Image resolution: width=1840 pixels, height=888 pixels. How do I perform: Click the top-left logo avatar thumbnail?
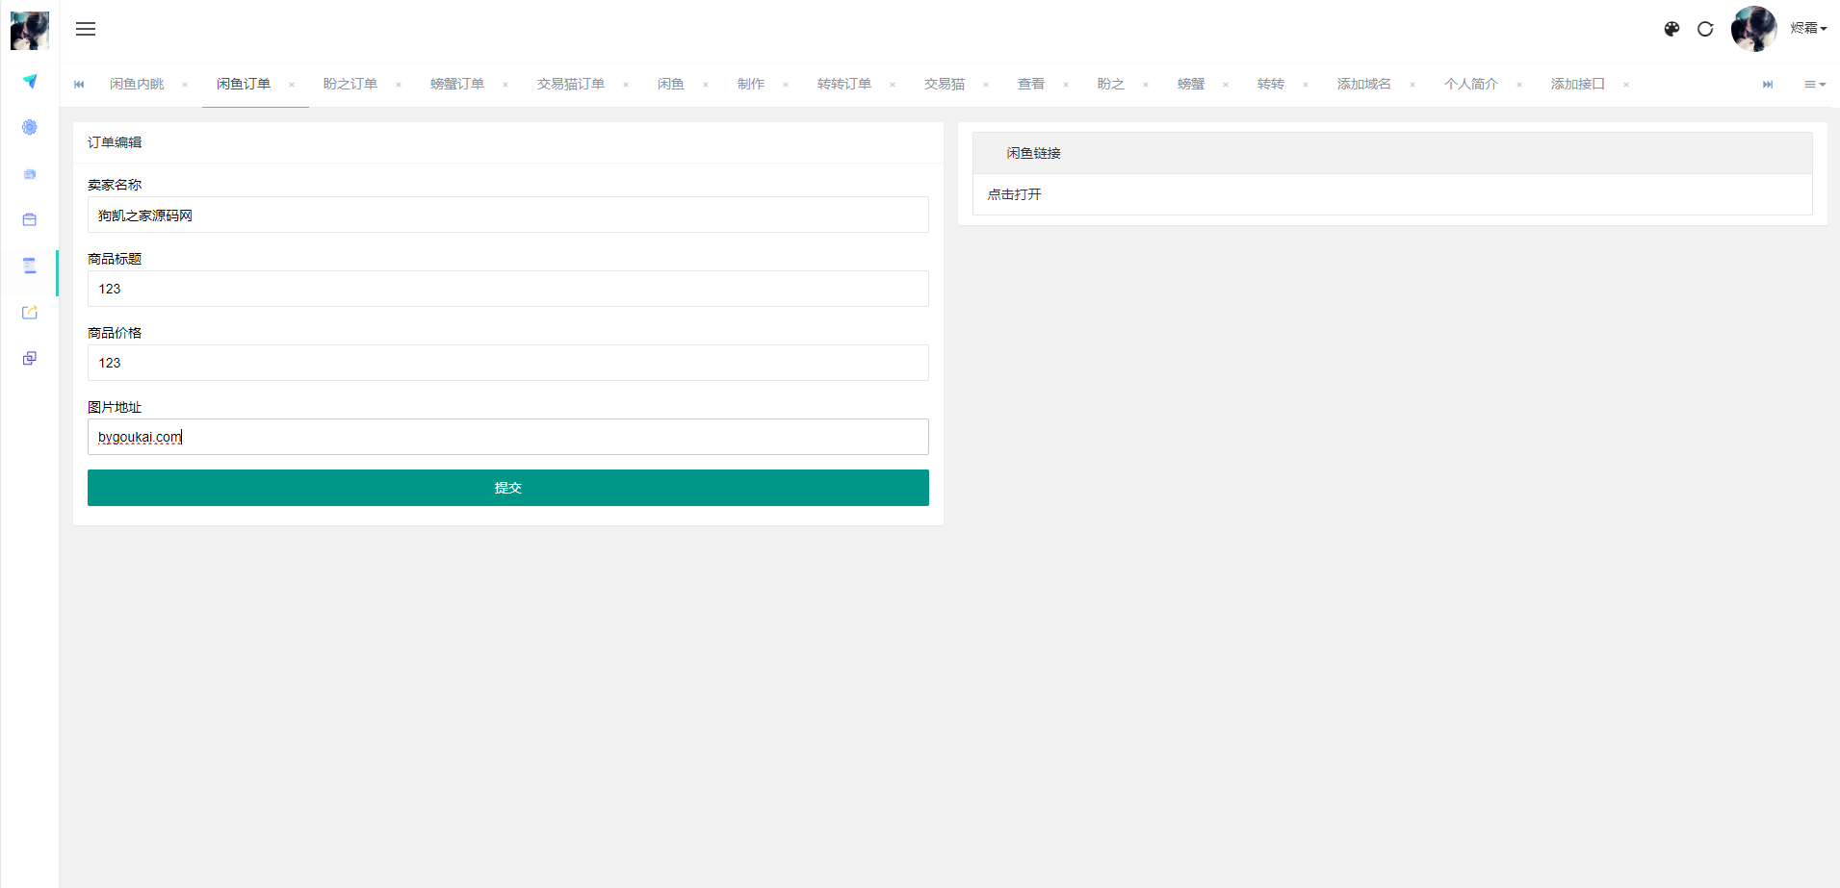pos(30,31)
